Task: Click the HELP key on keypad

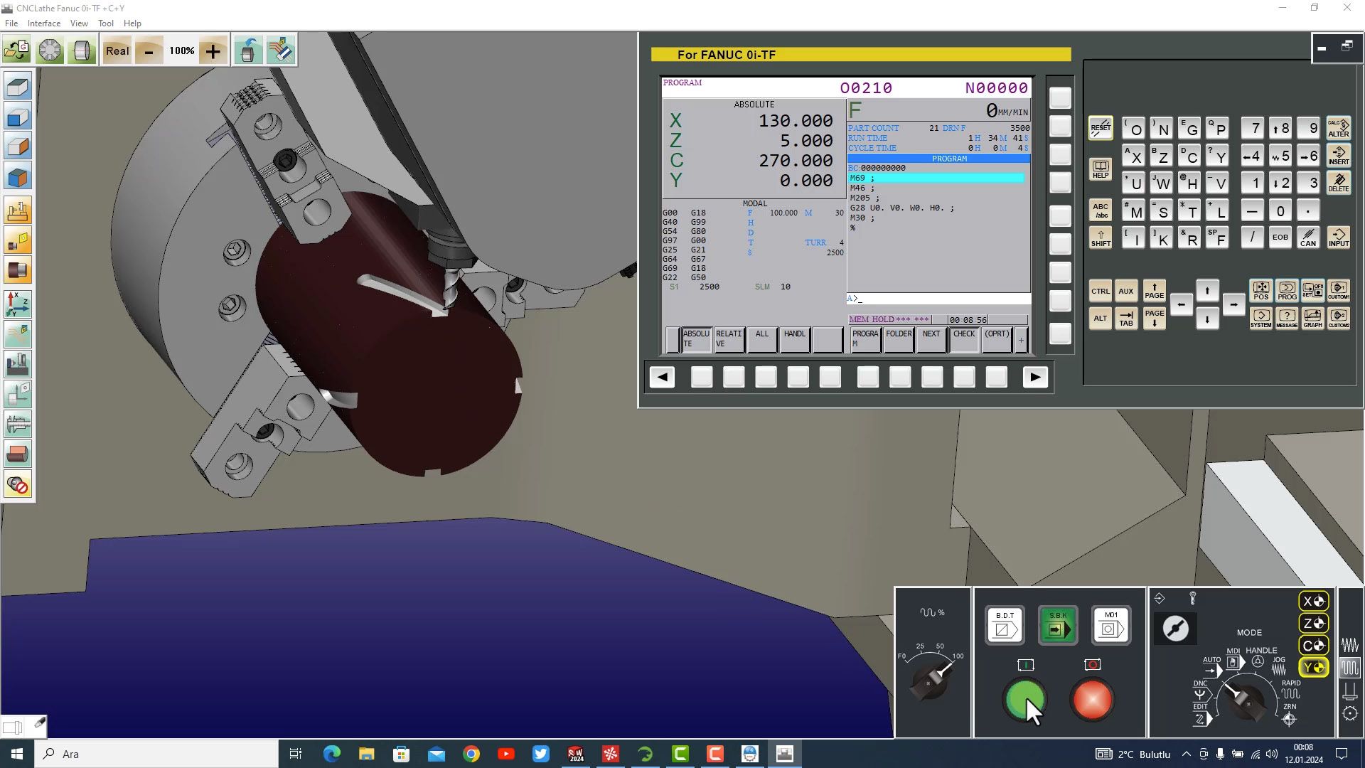Action: click(1101, 169)
